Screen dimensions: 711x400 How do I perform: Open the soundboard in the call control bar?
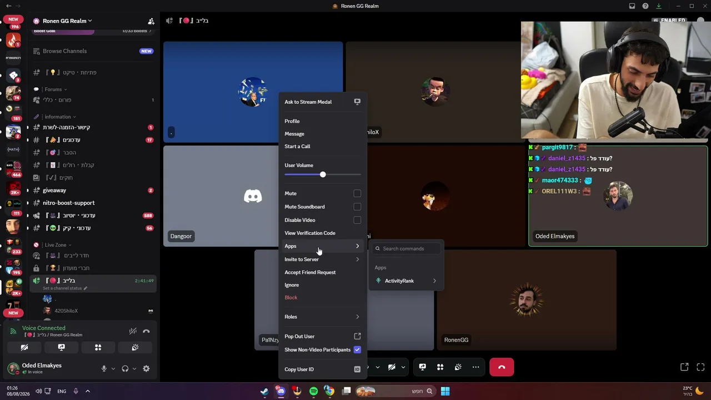click(x=458, y=367)
